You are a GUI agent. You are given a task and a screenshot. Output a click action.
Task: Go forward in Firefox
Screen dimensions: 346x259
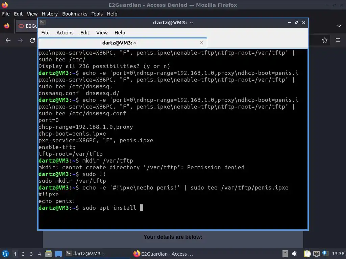(20, 40)
